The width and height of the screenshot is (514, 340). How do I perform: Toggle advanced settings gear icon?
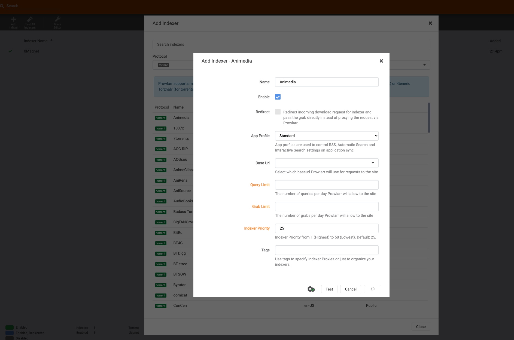click(311, 289)
